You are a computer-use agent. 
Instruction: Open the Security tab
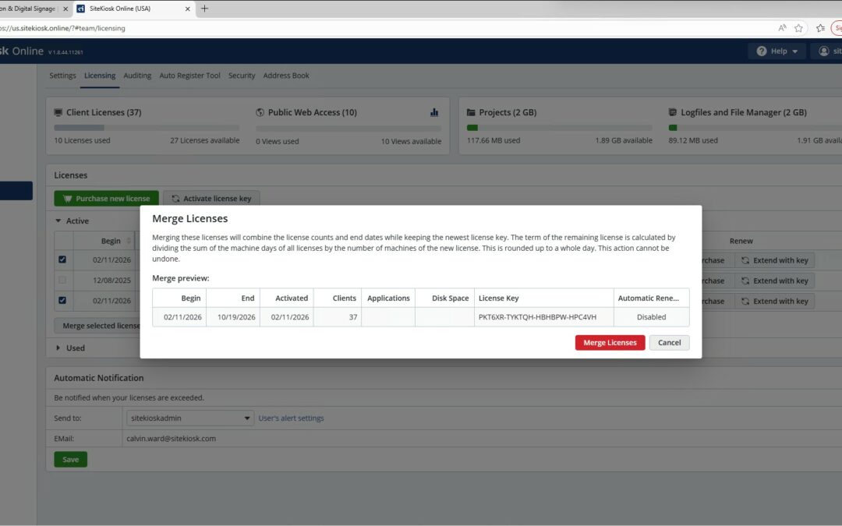tap(241, 75)
